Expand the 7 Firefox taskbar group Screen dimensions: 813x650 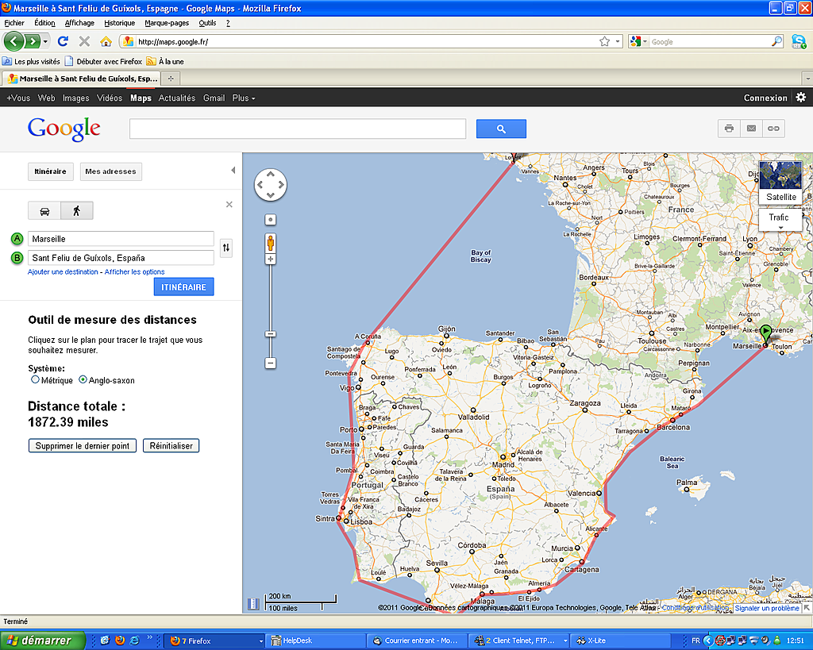pyautogui.click(x=214, y=640)
